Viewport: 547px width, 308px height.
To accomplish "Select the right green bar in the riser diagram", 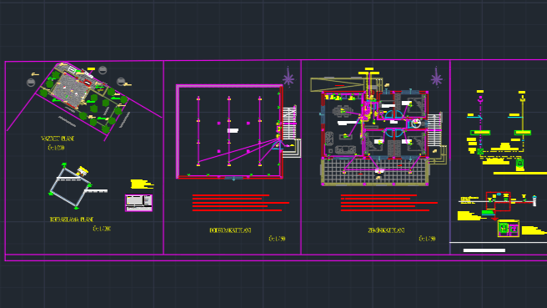I will (x=523, y=133).
